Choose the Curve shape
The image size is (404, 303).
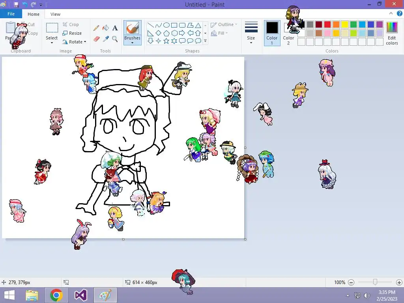pos(159,25)
